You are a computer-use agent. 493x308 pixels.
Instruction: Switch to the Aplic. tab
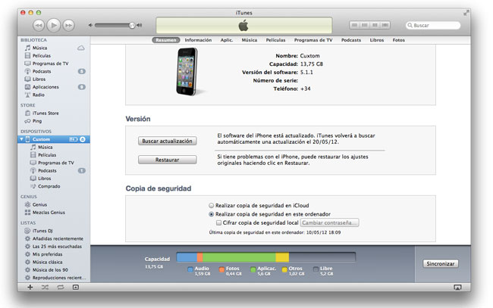(227, 40)
